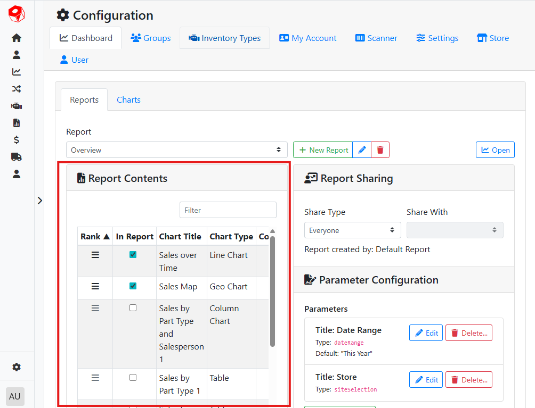
Task: Open the delivery truck icon in sidebar
Action: pyautogui.click(x=17, y=157)
